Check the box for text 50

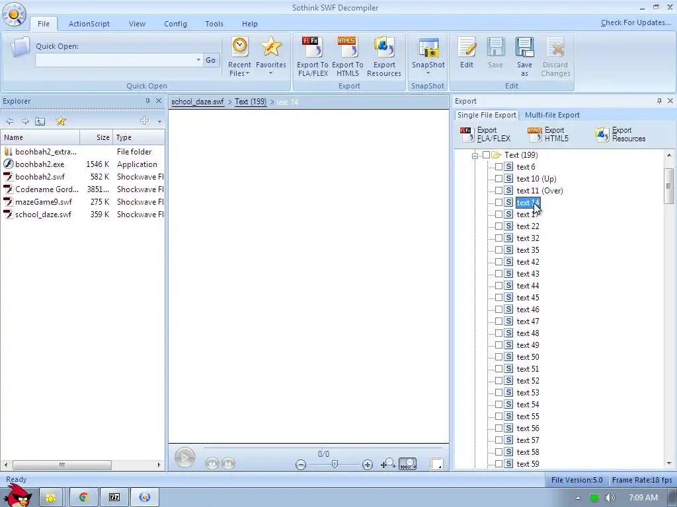click(x=498, y=357)
